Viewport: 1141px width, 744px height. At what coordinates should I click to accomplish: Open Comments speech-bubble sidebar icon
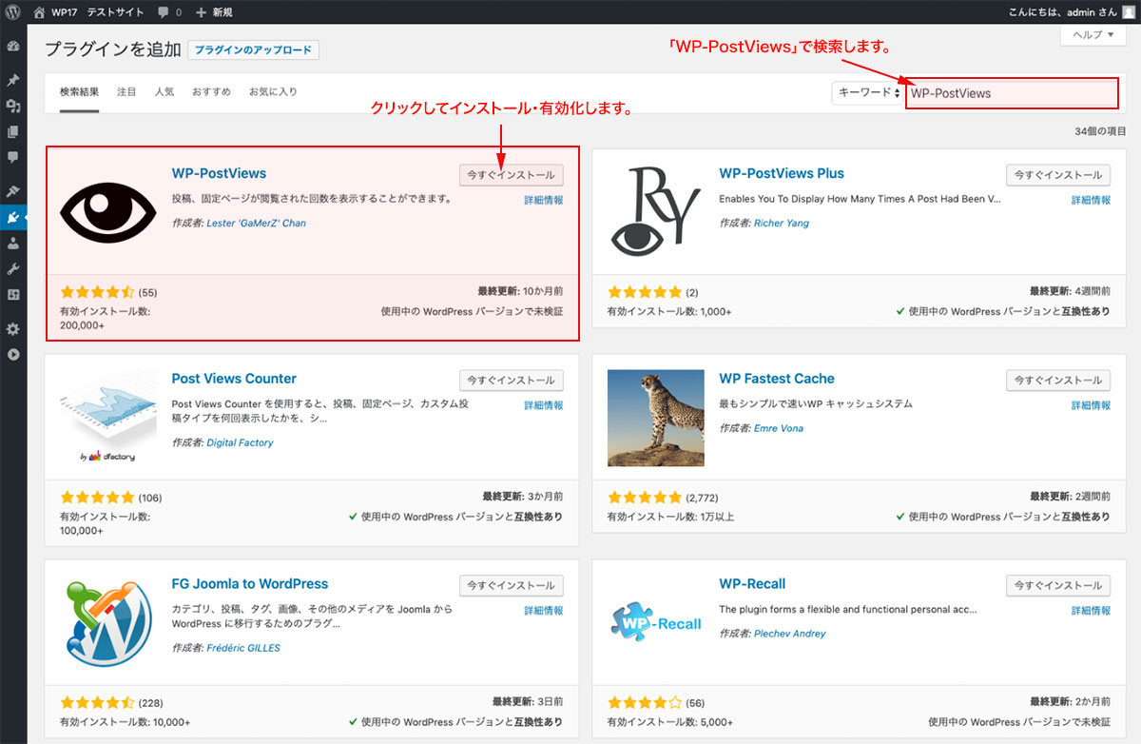click(13, 157)
